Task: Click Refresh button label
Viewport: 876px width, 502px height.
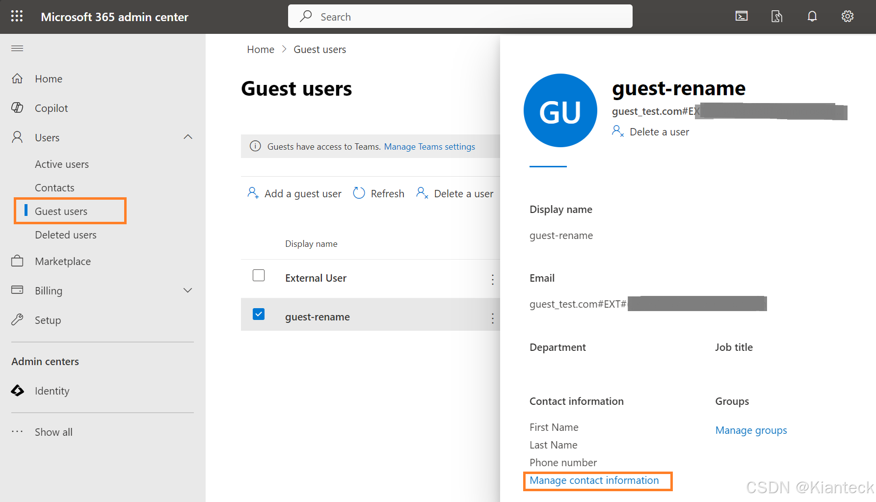Action: (388, 194)
